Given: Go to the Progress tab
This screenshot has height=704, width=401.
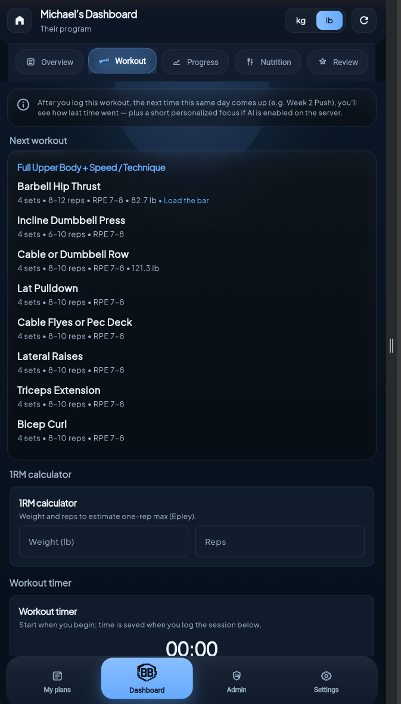Looking at the screenshot, I should click(x=195, y=62).
